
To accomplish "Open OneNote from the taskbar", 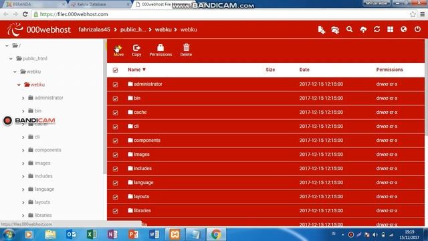I will coord(112,234).
